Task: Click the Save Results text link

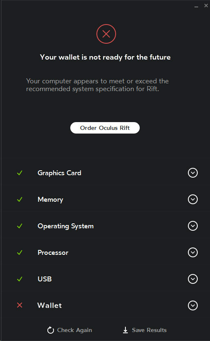Action: point(149,330)
